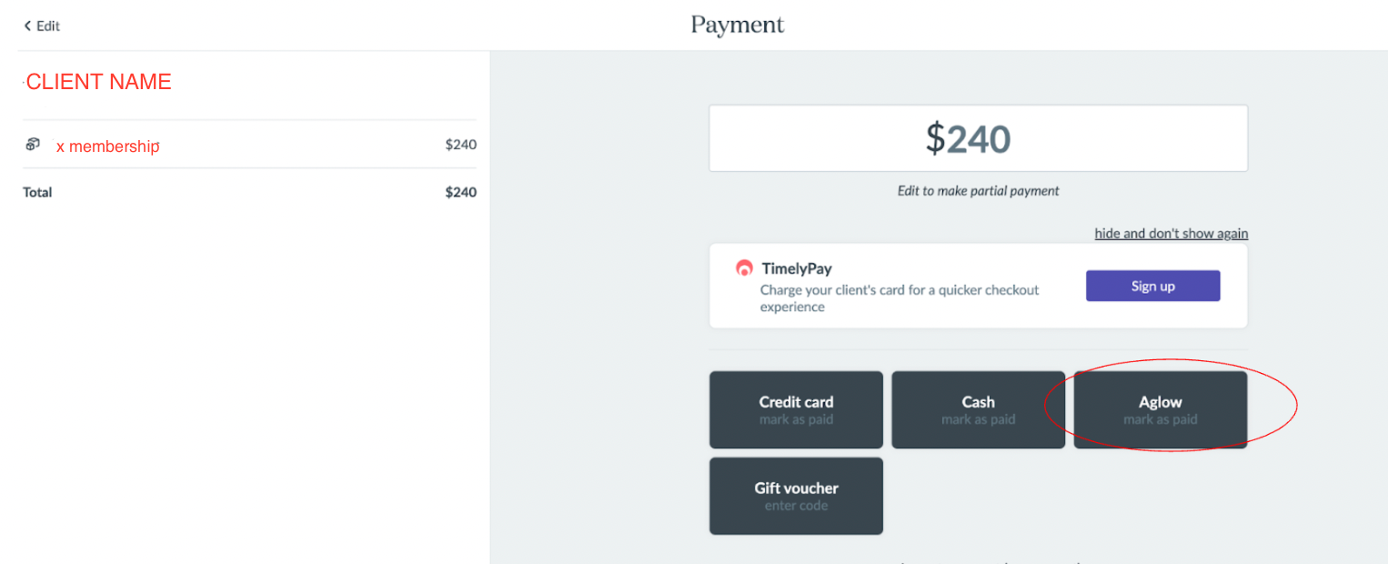
Task: Click the Total label
Action: click(37, 193)
